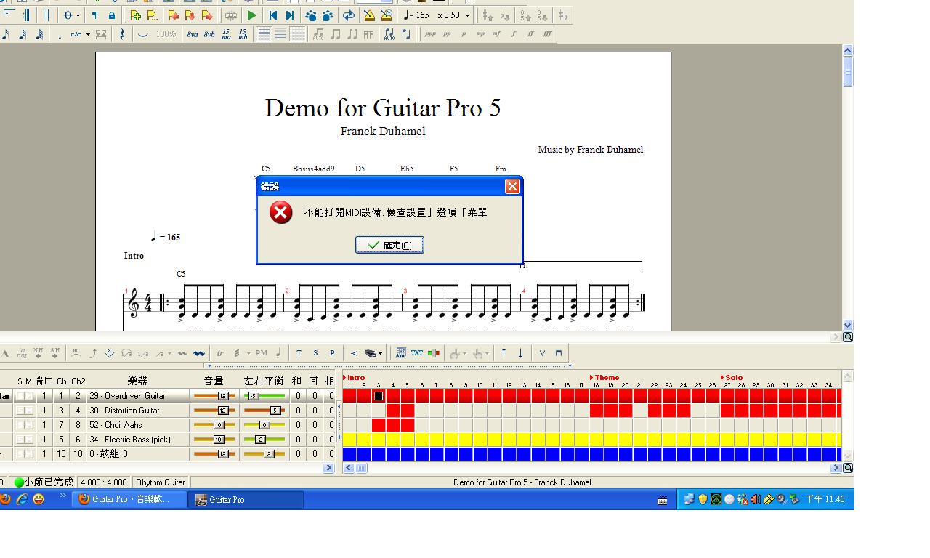The width and height of the screenshot is (930, 558).
Task: Mute the 鼓組 drum track
Action: [29, 454]
